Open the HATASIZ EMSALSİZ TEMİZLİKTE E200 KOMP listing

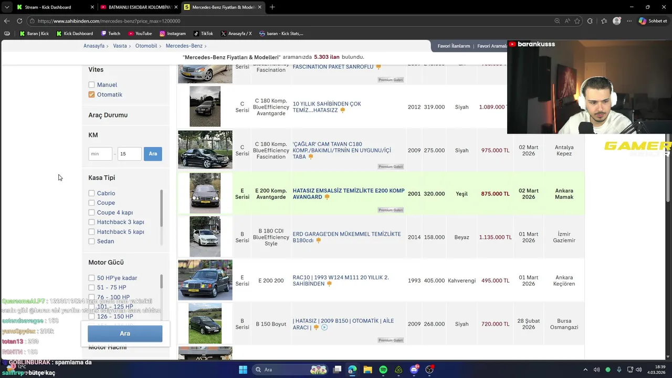(349, 194)
